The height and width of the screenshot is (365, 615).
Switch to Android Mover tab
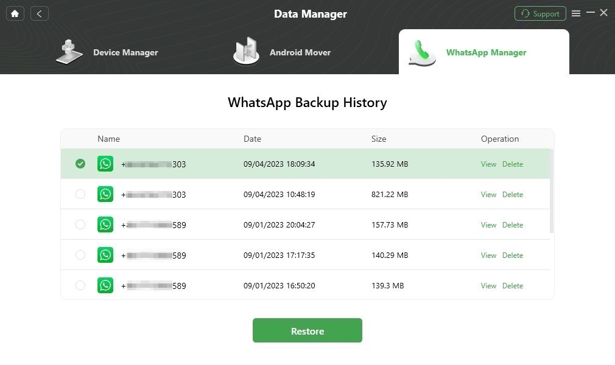pyautogui.click(x=281, y=52)
